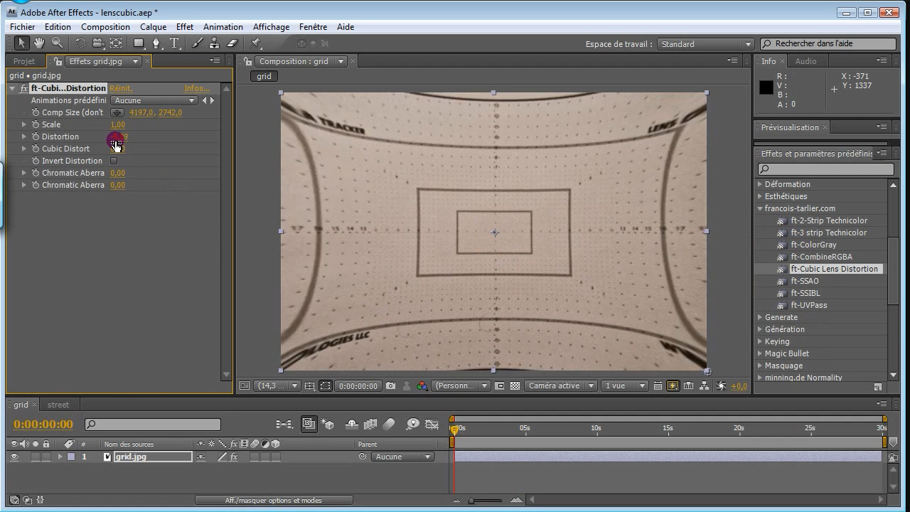Toggle the Distortion stopwatch keyframing
Screen dimensions: 910x512
click(x=36, y=137)
